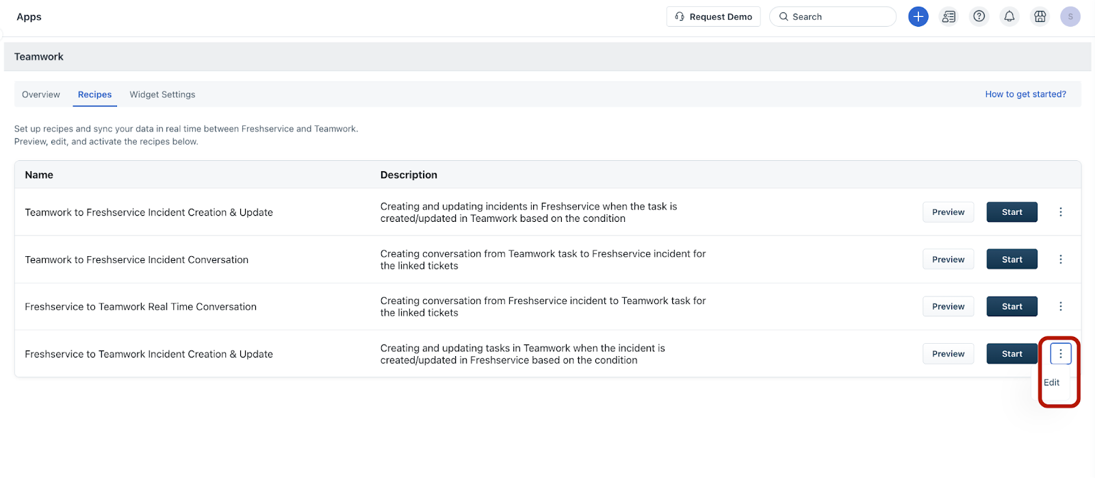Open the Widget Settings tab
Image resolution: width=1095 pixels, height=478 pixels.
pyautogui.click(x=162, y=95)
